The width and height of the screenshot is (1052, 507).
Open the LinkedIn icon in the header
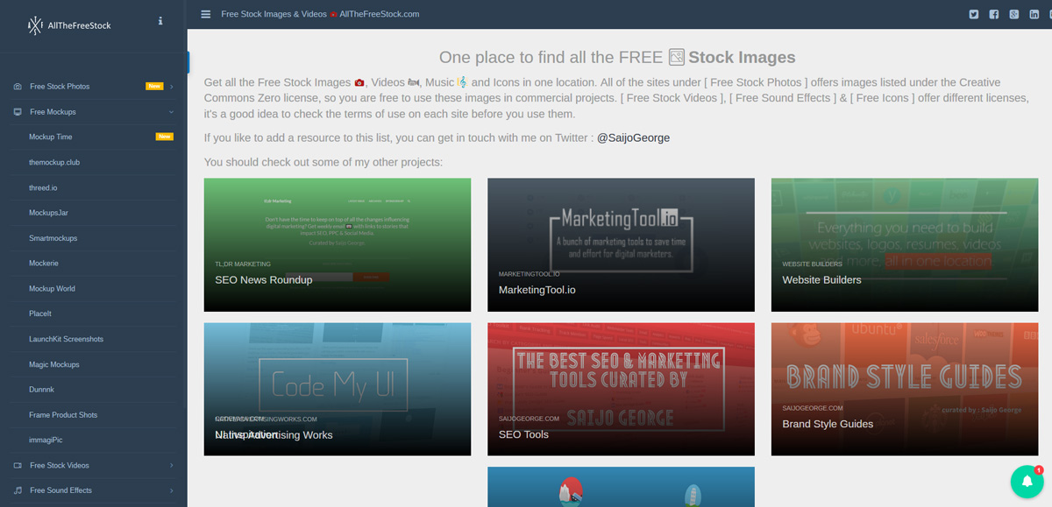click(x=1034, y=14)
